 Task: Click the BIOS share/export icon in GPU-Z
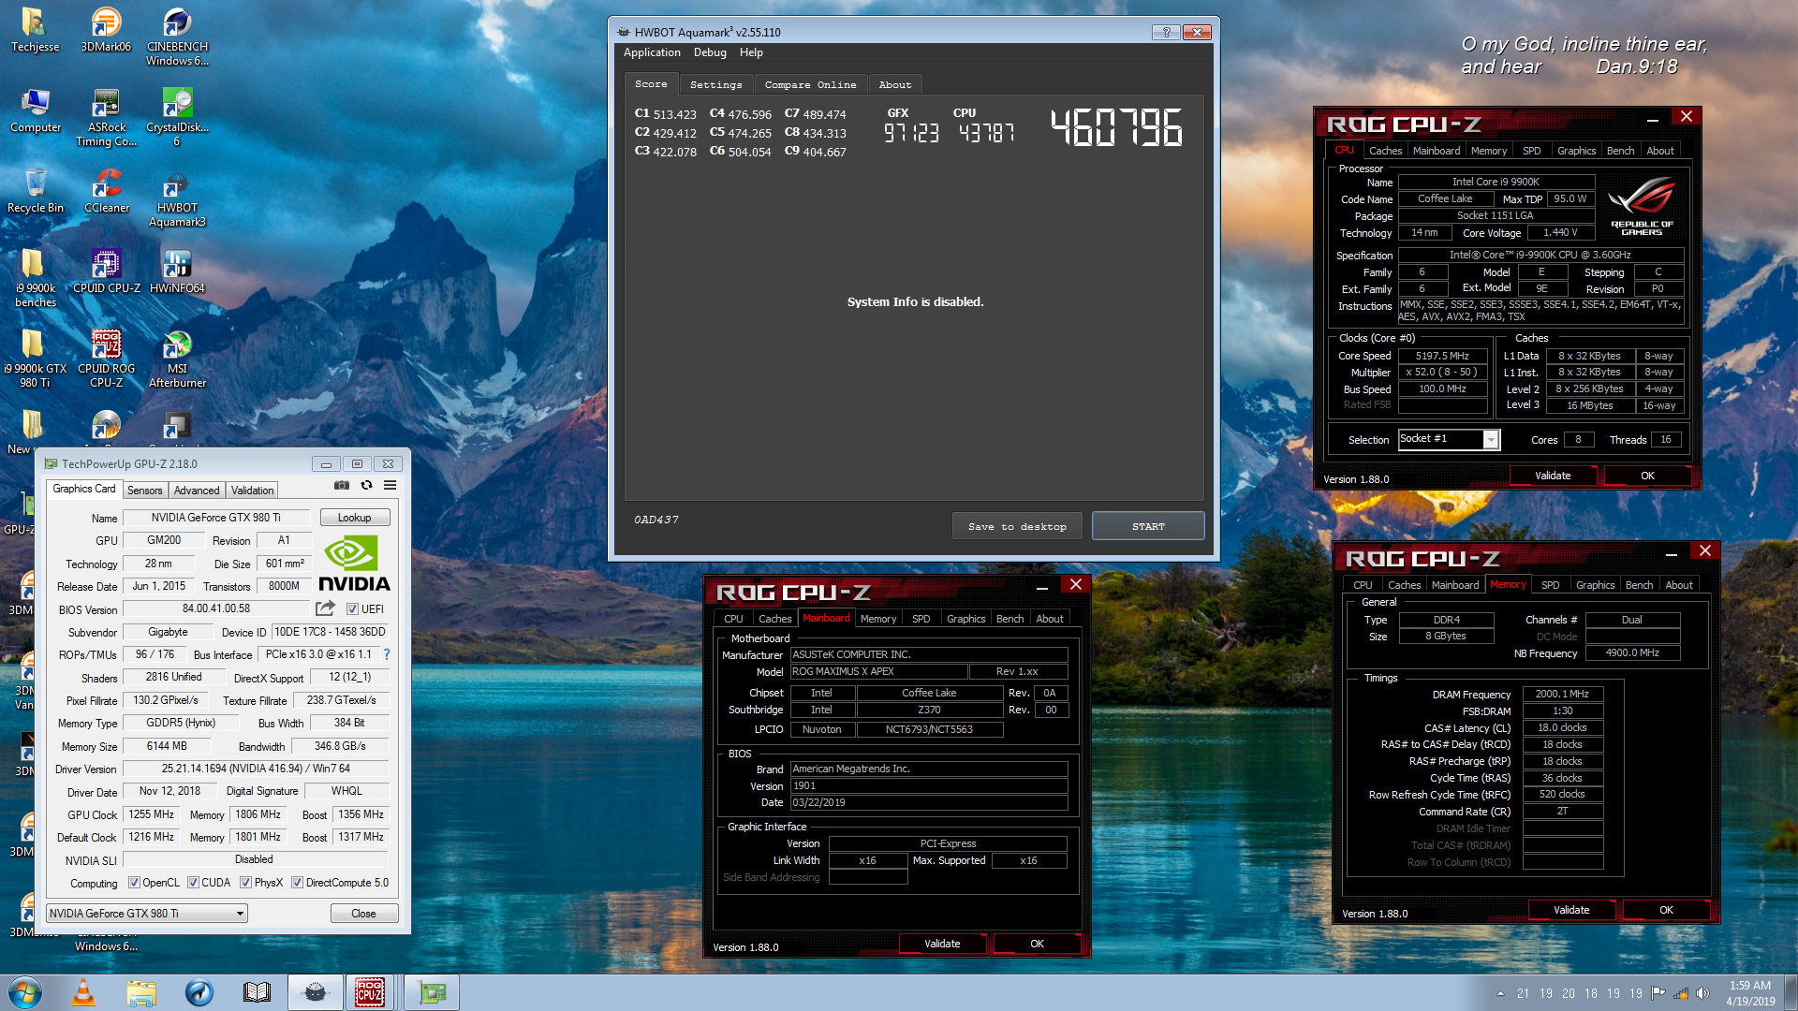click(x=325, y=608)
